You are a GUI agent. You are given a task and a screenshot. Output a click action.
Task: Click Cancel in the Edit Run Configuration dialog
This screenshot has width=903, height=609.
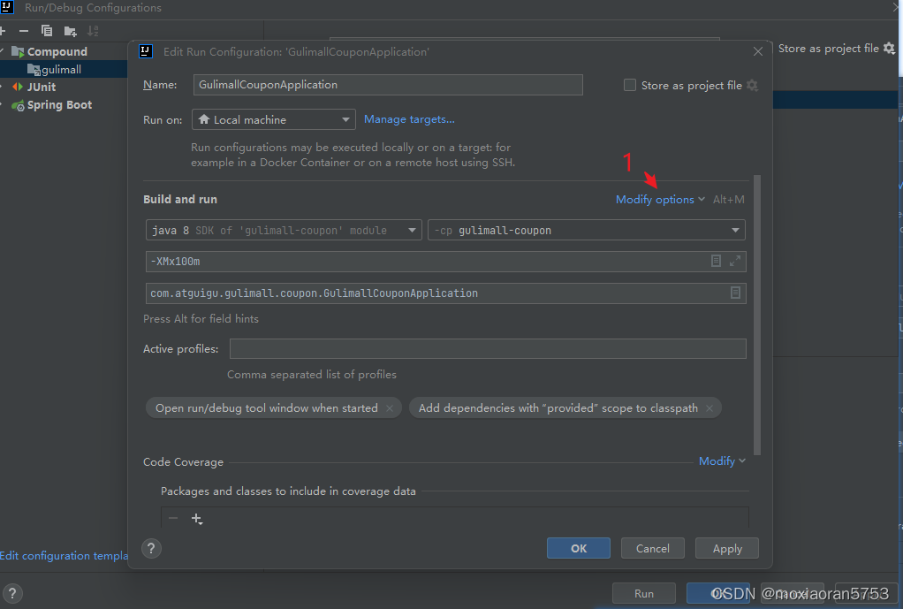652,549
